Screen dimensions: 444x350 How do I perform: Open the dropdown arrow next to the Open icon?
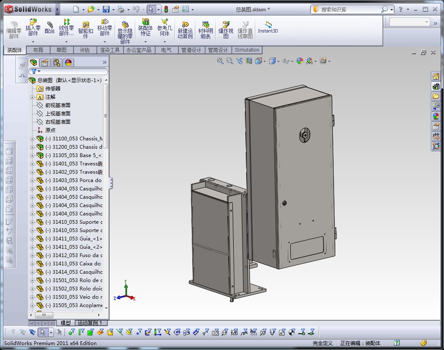(98, 10)
